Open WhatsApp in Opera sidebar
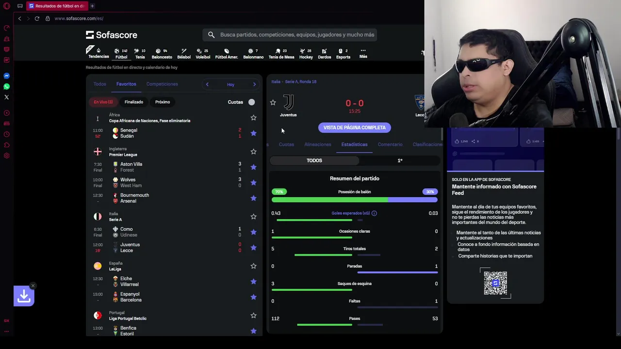Viewport: 621px width, 349px height. [7, 86]
